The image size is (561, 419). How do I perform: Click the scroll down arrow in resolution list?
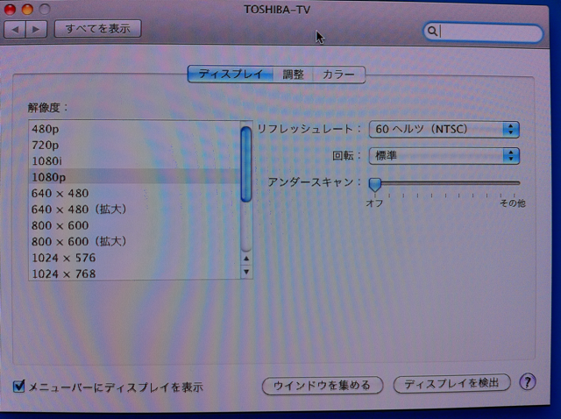coord(246,272)
